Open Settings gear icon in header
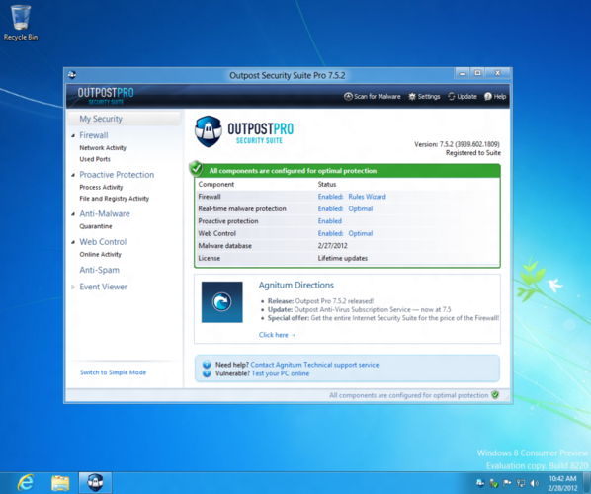This screenshot has height=494, width=591. click(x=412, y=97)
